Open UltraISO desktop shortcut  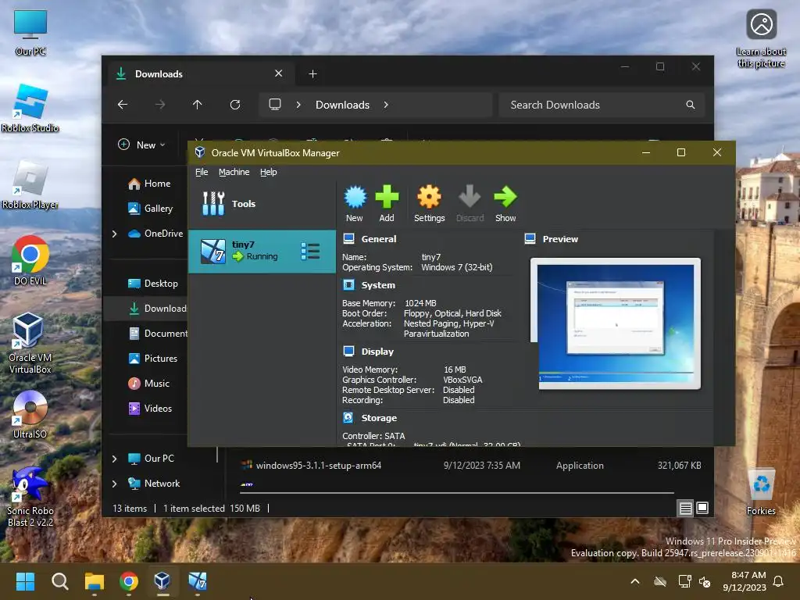pyautogui.click(x=30, y=414)
